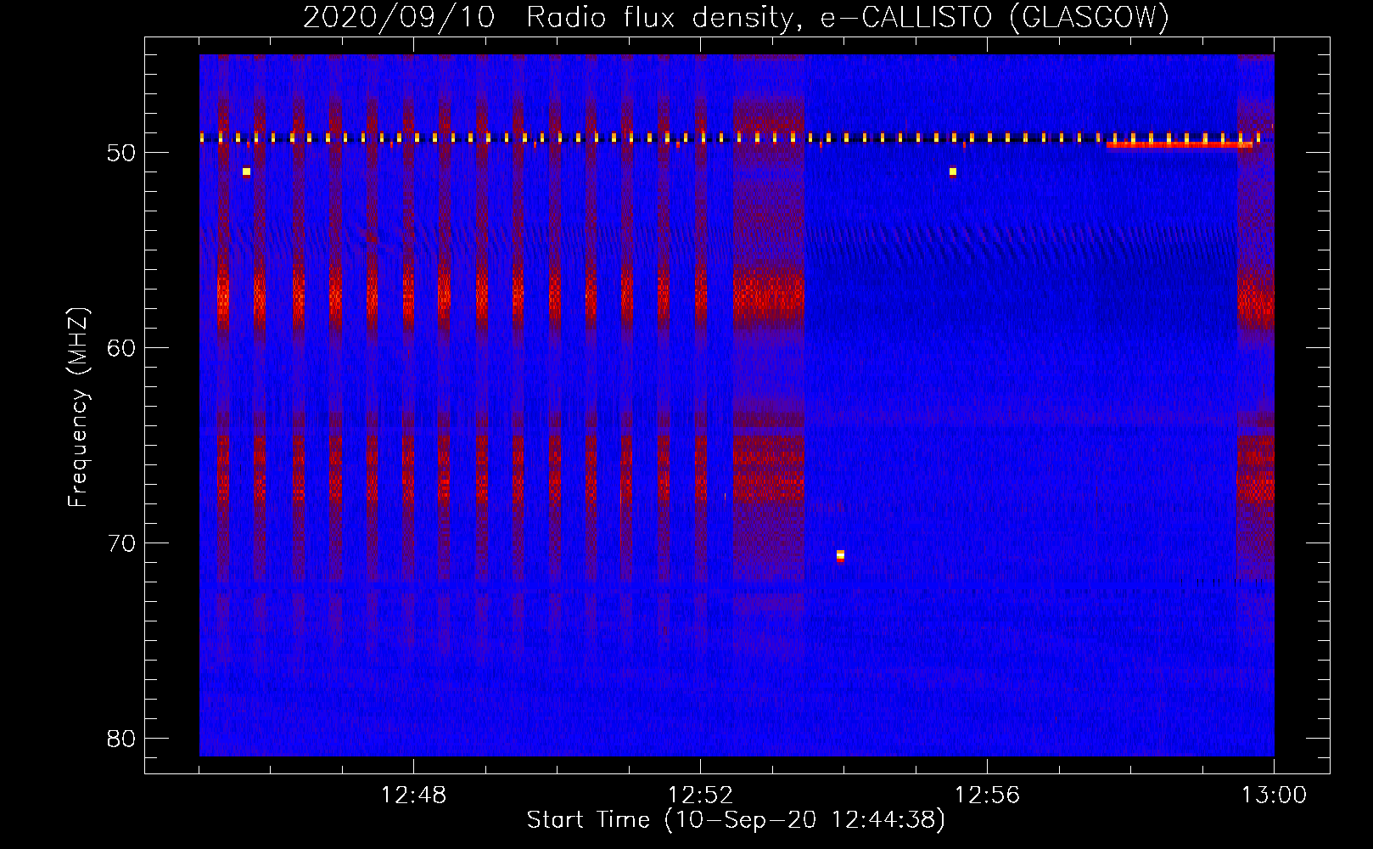Image resolution: width=1373 pixels, height=849 pixels.
Task: Click the plot title '2020/09/10 Radio flux density'
Action: pyautogui.click(x=548, y=17)
